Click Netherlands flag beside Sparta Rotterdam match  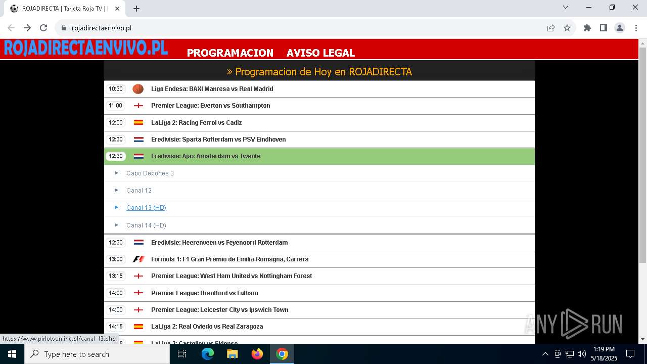coord(138,140)
